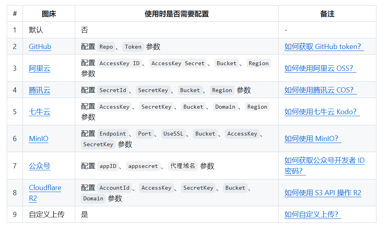Click the Endpoint code tag

113,134
